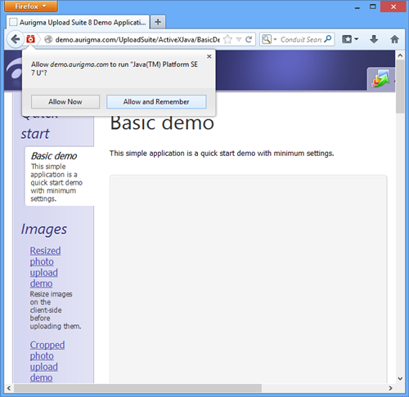409x397 pixels.
Task: Click the site identity globe icon
Action: point(48,40)
